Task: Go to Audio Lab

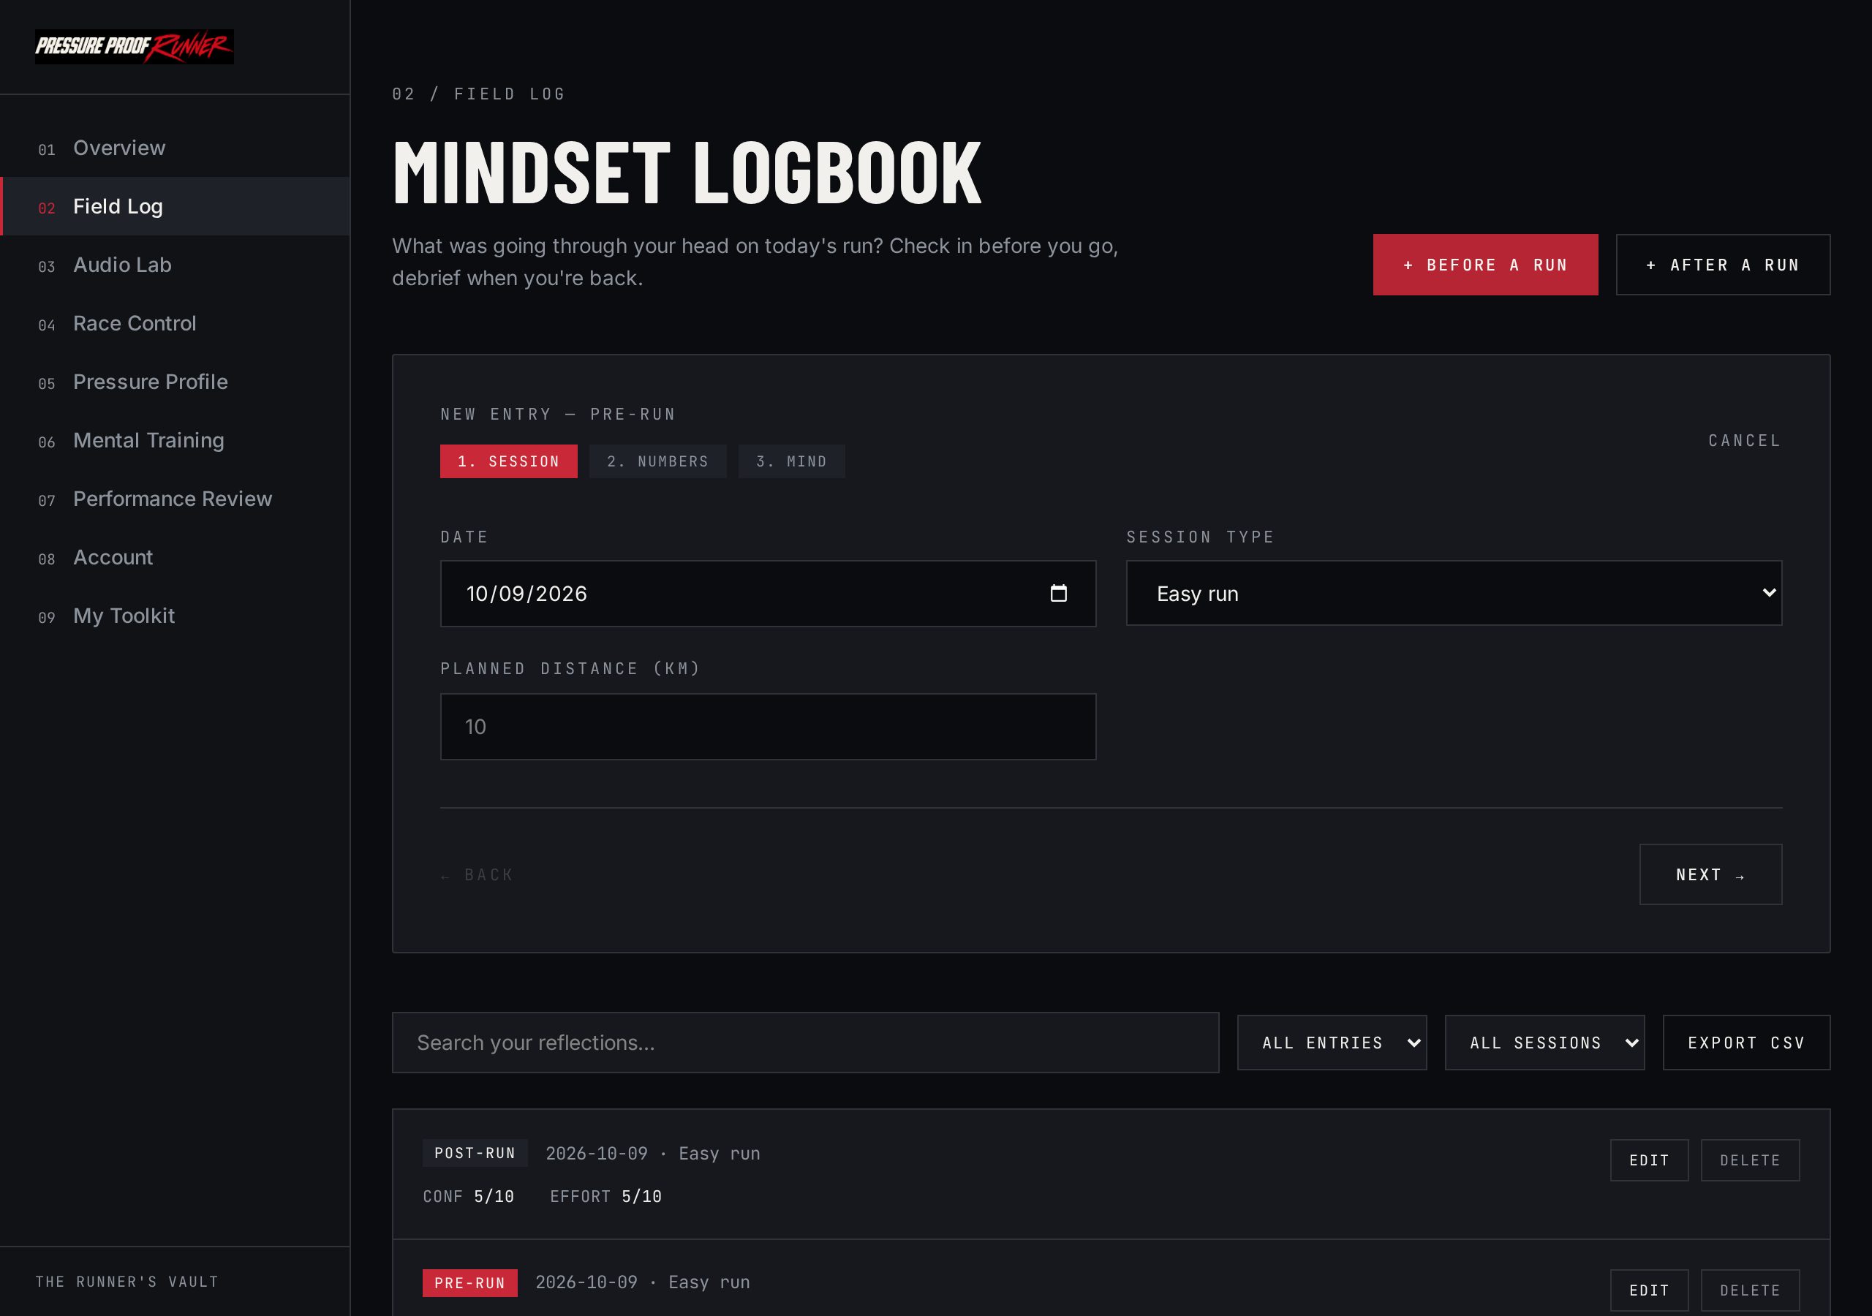Action: [x=175, y=265]
